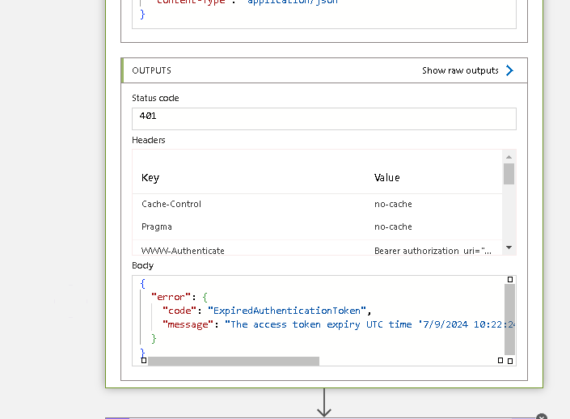Image resolution: width=570 pixels, height=419 pixels.
Task: Click the Body bottom-left square handle
Action: 144,361
